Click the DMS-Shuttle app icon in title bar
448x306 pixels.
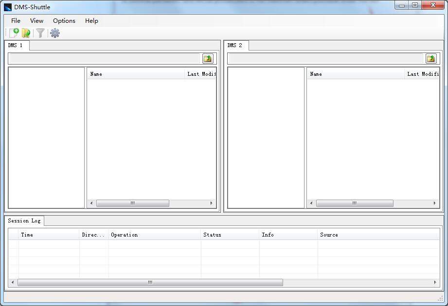click(x=8, y=7)
